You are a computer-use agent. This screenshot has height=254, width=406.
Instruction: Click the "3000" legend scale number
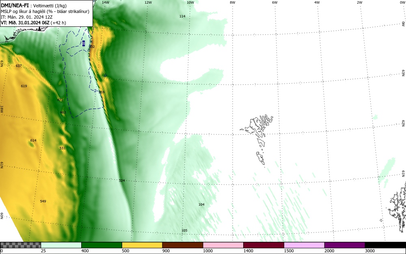370,251
